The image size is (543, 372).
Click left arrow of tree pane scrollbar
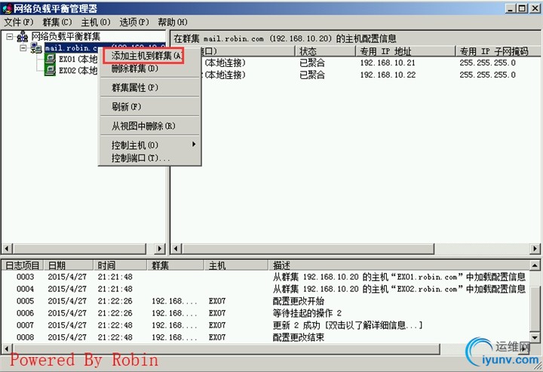click(x=7, y=249)
